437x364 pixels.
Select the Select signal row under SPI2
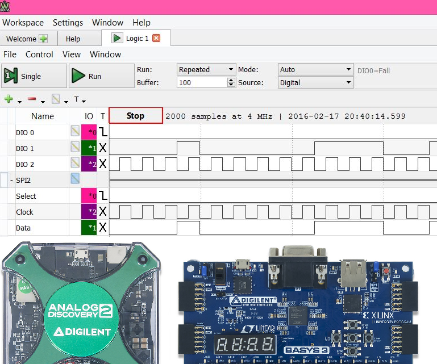(x=42, y=196)
